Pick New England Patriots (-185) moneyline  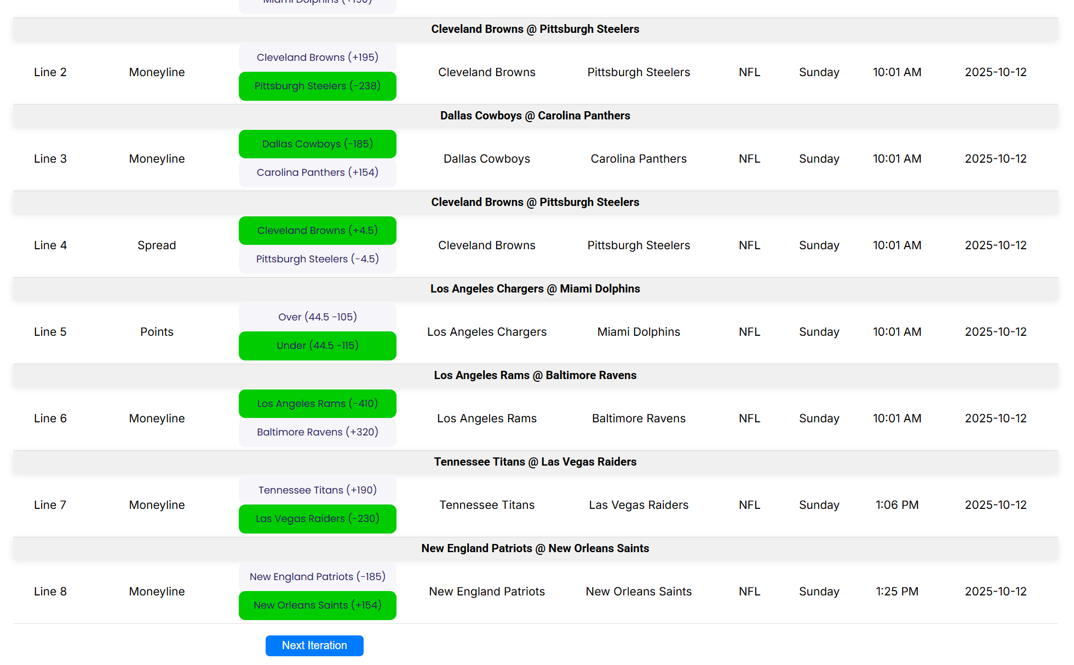click(317, 577)
